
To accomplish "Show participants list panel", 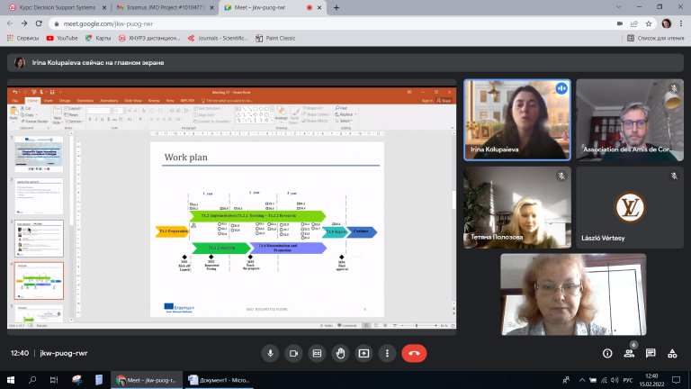I will point(629,353).
